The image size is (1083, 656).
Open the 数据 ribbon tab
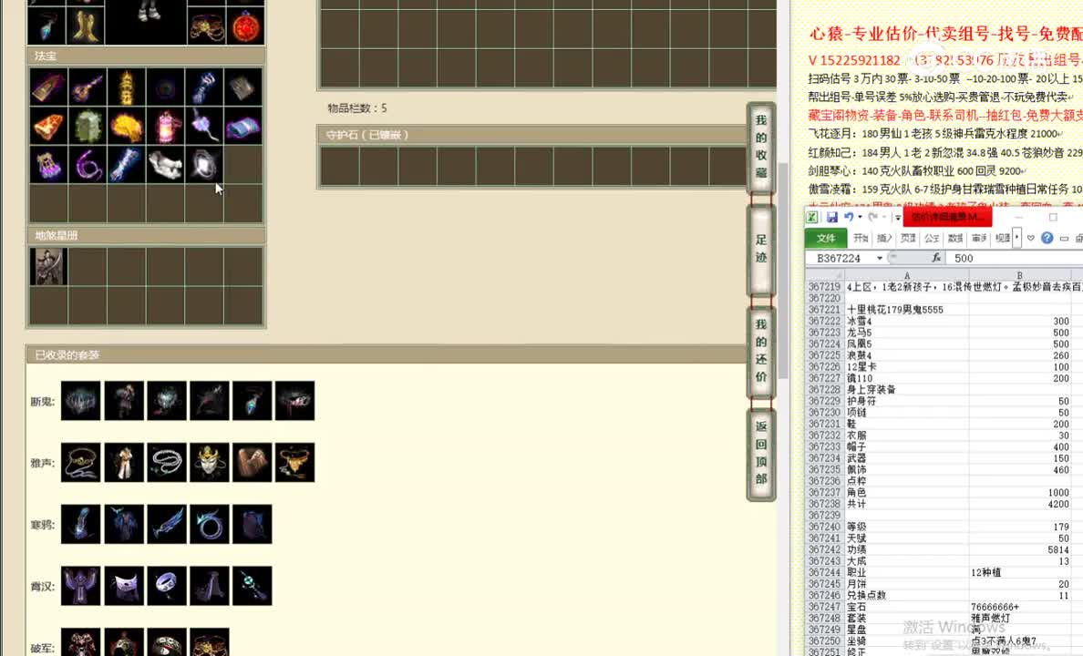coord(954,239)
